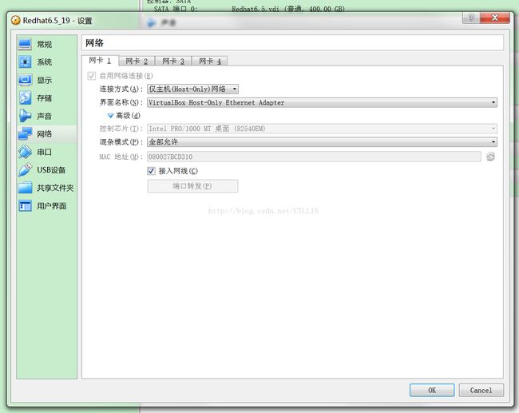The width and height of the screenshot is (519, 413).
Task: Click the 界面名称(N) label
Action: click(121, 103)
